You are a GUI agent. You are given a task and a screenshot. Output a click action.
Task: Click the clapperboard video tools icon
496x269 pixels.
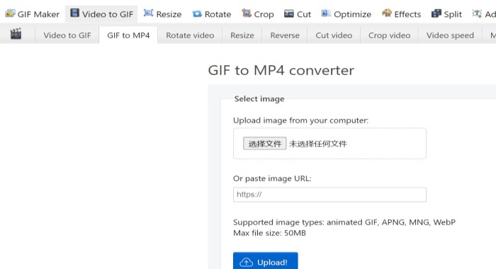(16, 33)
